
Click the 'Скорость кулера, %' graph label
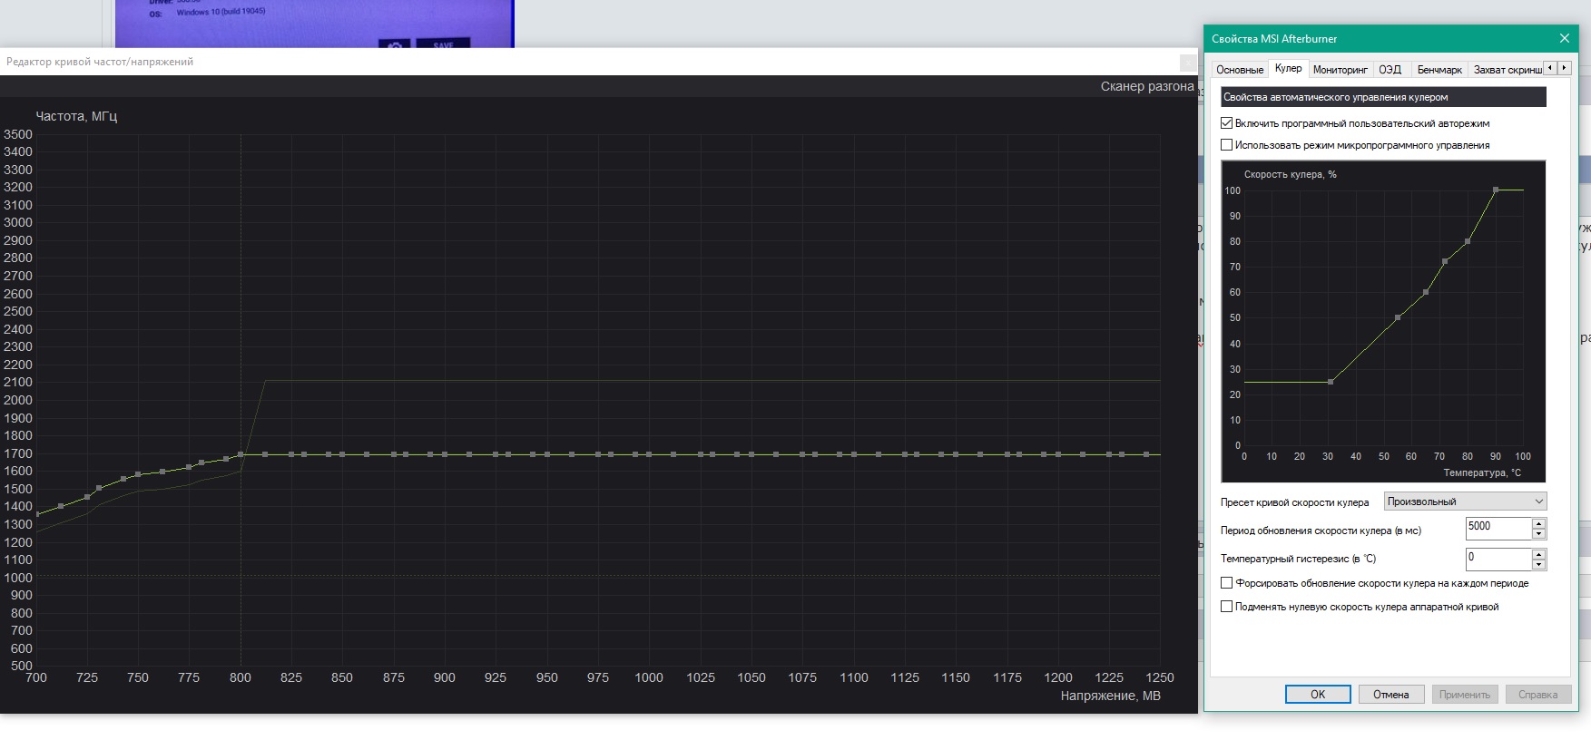(x=1290, y=174)
